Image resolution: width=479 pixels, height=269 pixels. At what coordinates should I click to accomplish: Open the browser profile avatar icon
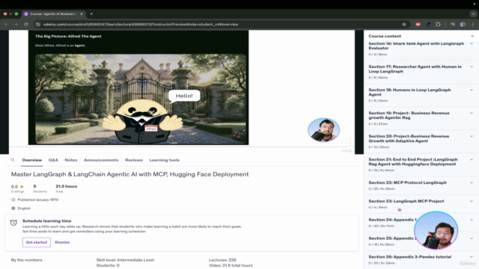click(463, 25)
